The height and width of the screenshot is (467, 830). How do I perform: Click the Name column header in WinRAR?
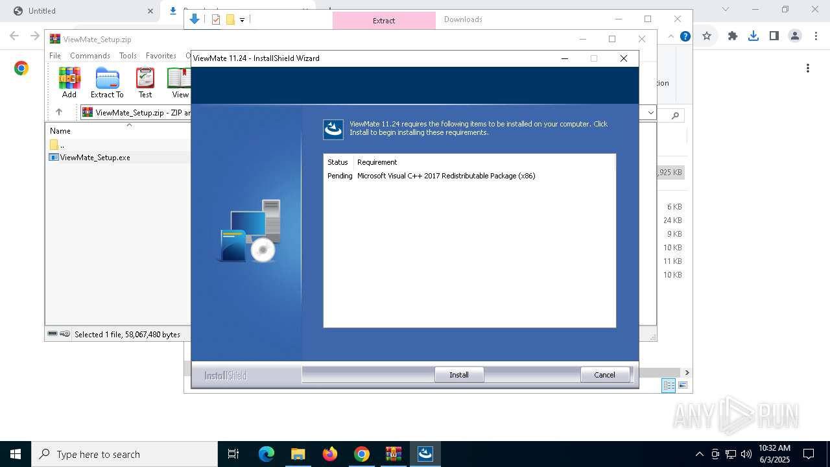(x=60, y=131)
